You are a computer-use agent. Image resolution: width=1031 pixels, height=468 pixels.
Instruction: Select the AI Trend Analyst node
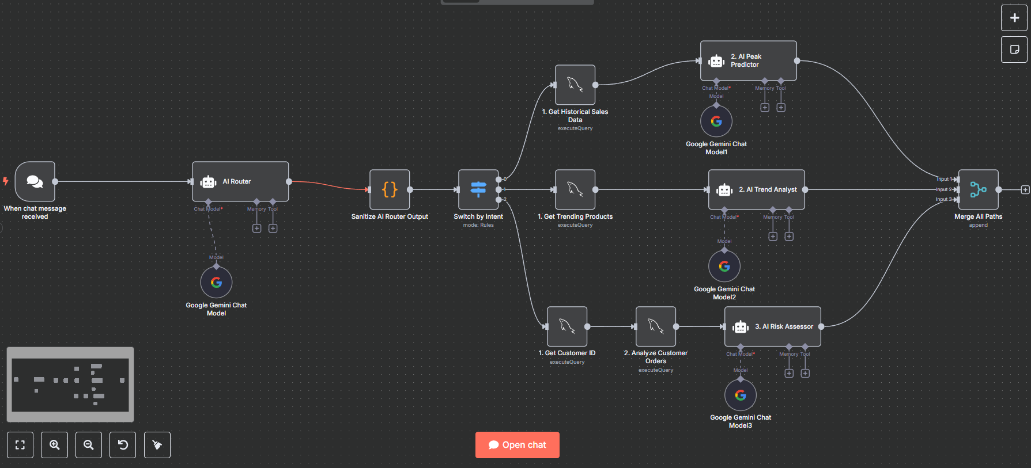(x=757, y=189)
